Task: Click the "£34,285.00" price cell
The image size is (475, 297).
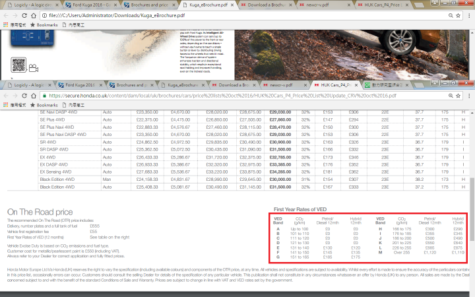Action: pyautogui.click(x=280, y=172)
